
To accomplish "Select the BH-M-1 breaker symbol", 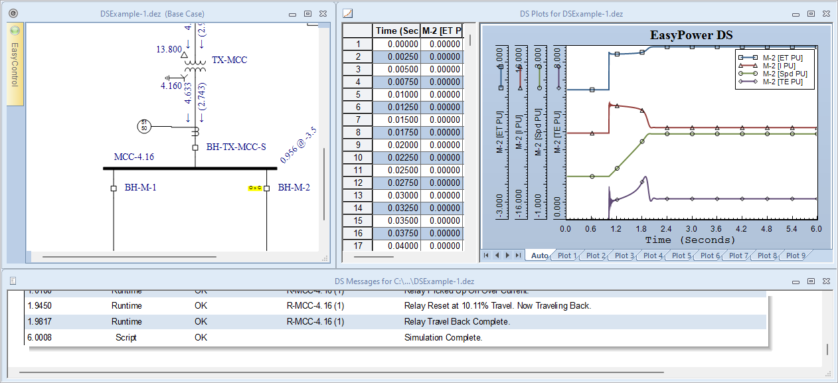I will [114, 189].
